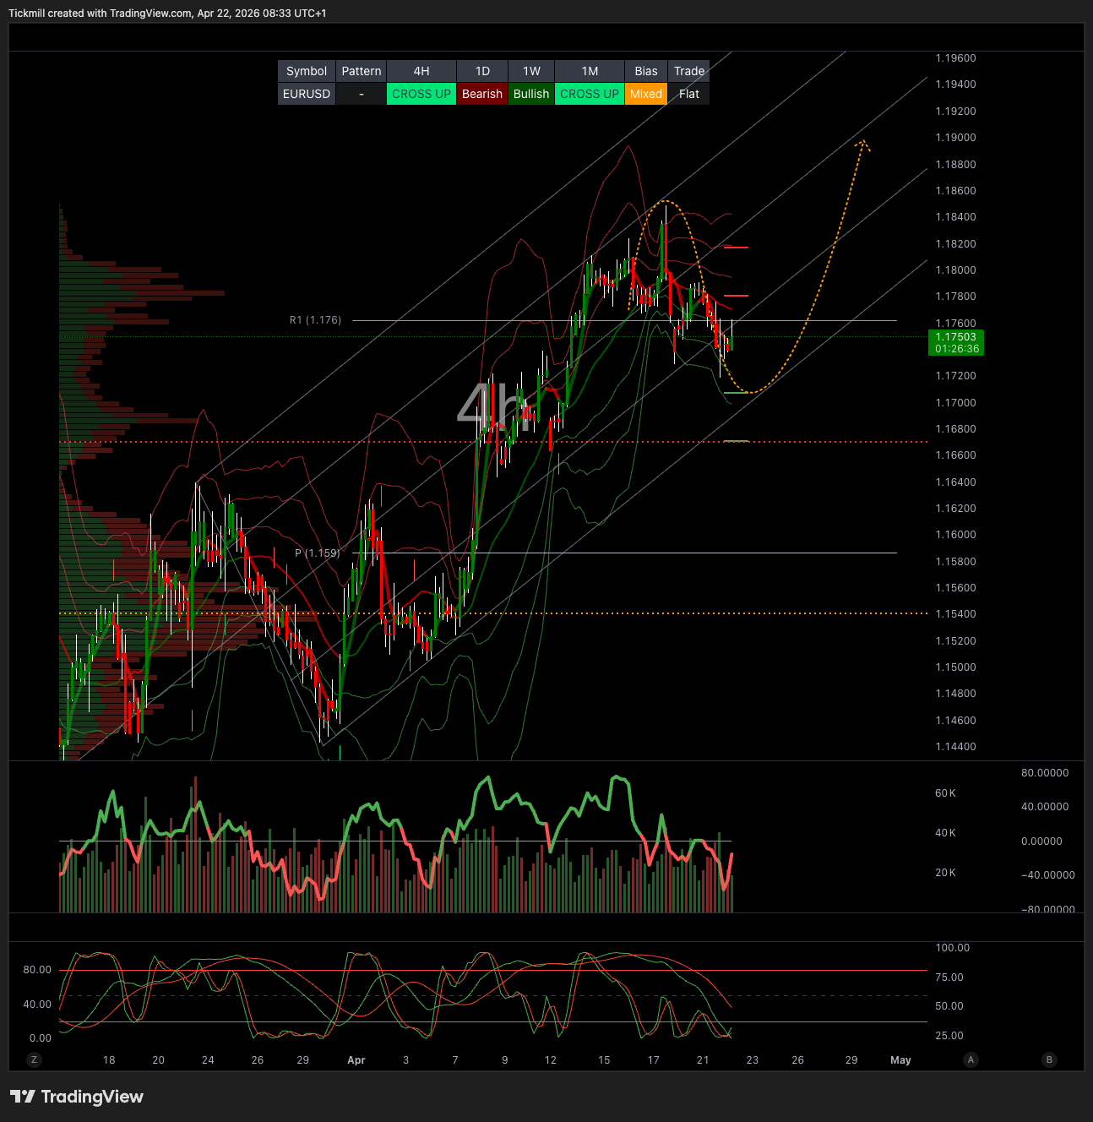
Task: Click the 1W column header
Action: [x=531, y=71]
